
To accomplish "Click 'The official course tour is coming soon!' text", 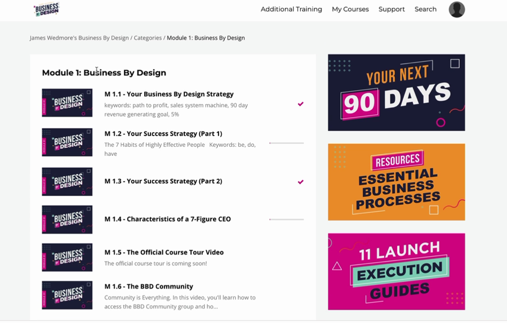I will [155, 263].
